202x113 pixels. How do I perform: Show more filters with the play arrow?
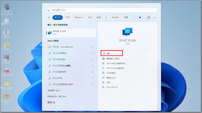tap(140, 18)
